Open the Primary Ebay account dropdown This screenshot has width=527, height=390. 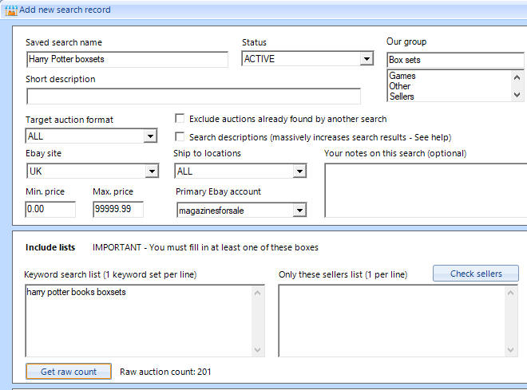click(x=299, y=211)
